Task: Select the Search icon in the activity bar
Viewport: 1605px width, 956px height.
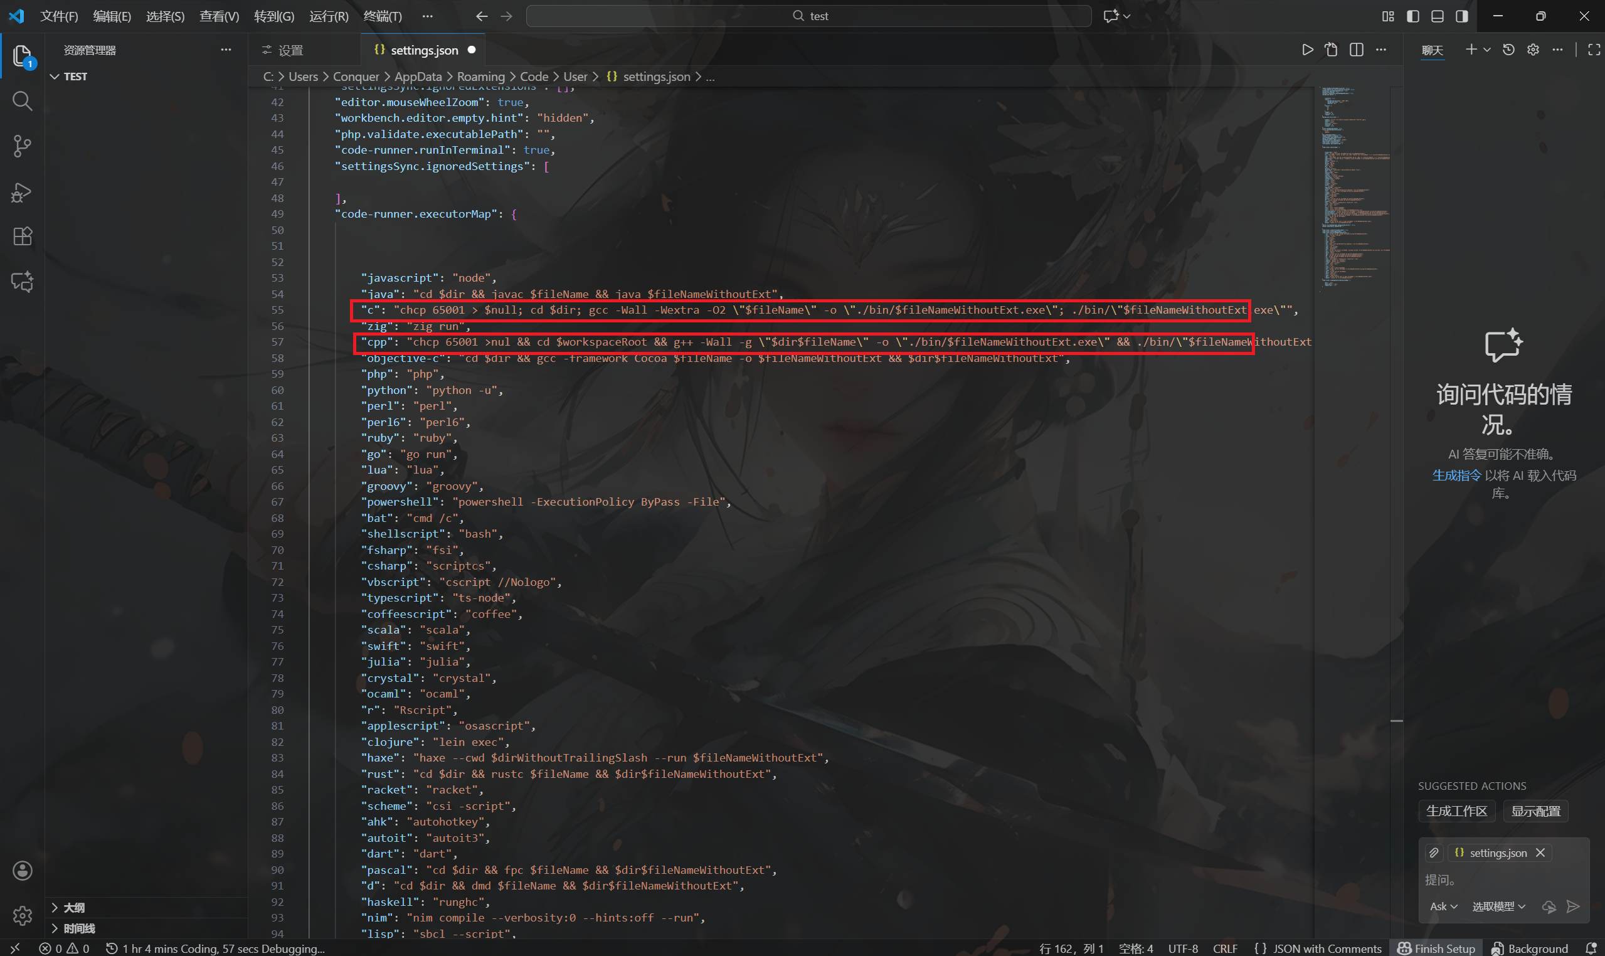Action: pos(22,100)
